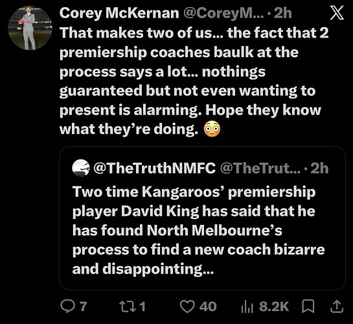Click the like count 40
Screen dimensions: 353x324
coord(208,307)
